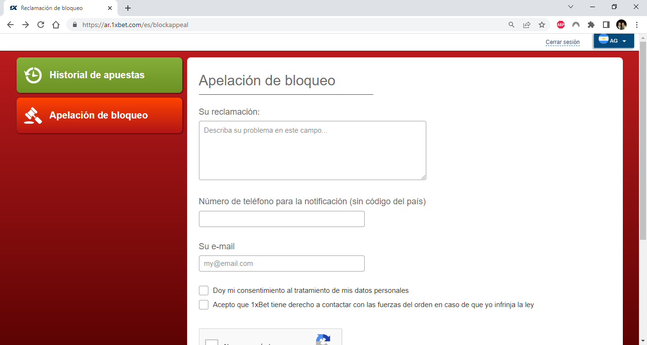Focus the Su reclamación text area

(x=313, y=150)
